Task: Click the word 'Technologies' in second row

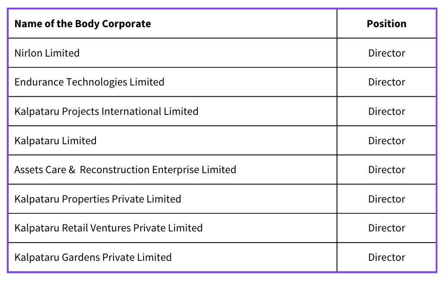Action: pyautogui.click(x=97, y=82)
